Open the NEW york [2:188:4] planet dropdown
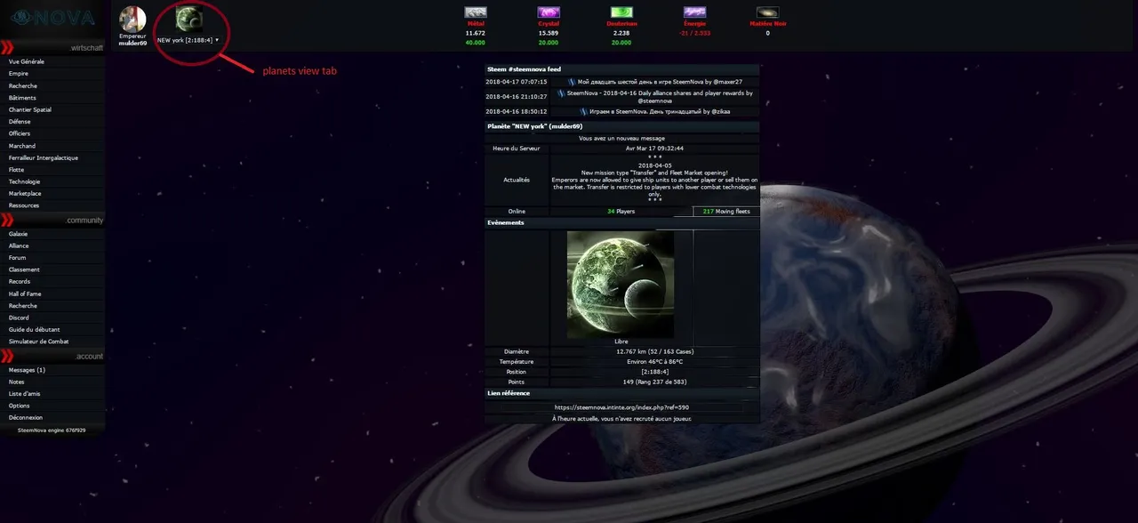The height and width of the screenshot is (523, 1138). pyautogui.click(x=188, y=40)
